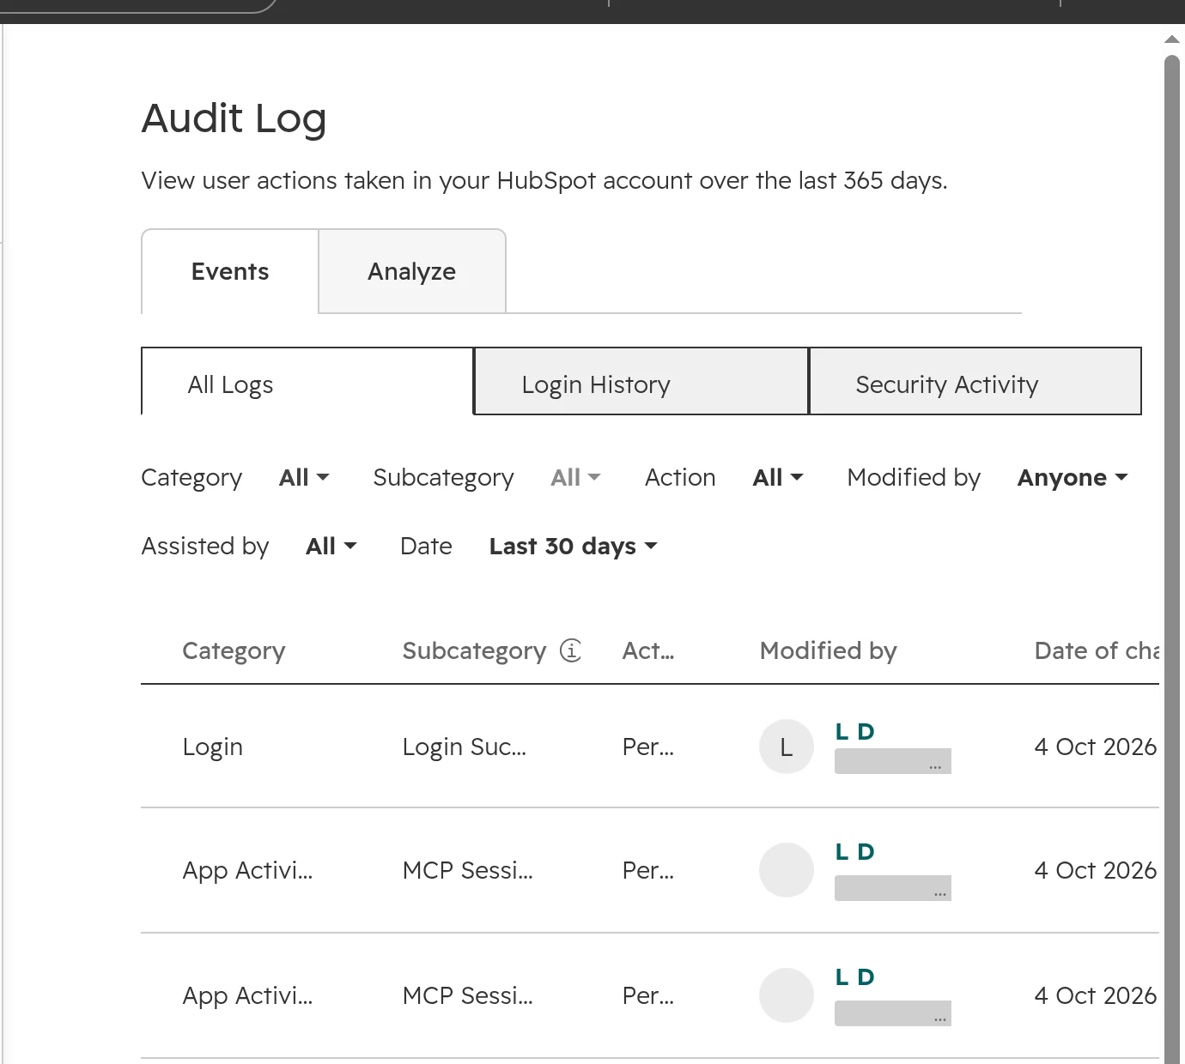Click the Login category cell
This screenshot has height=1064, width=1185.
click(212, 747)
